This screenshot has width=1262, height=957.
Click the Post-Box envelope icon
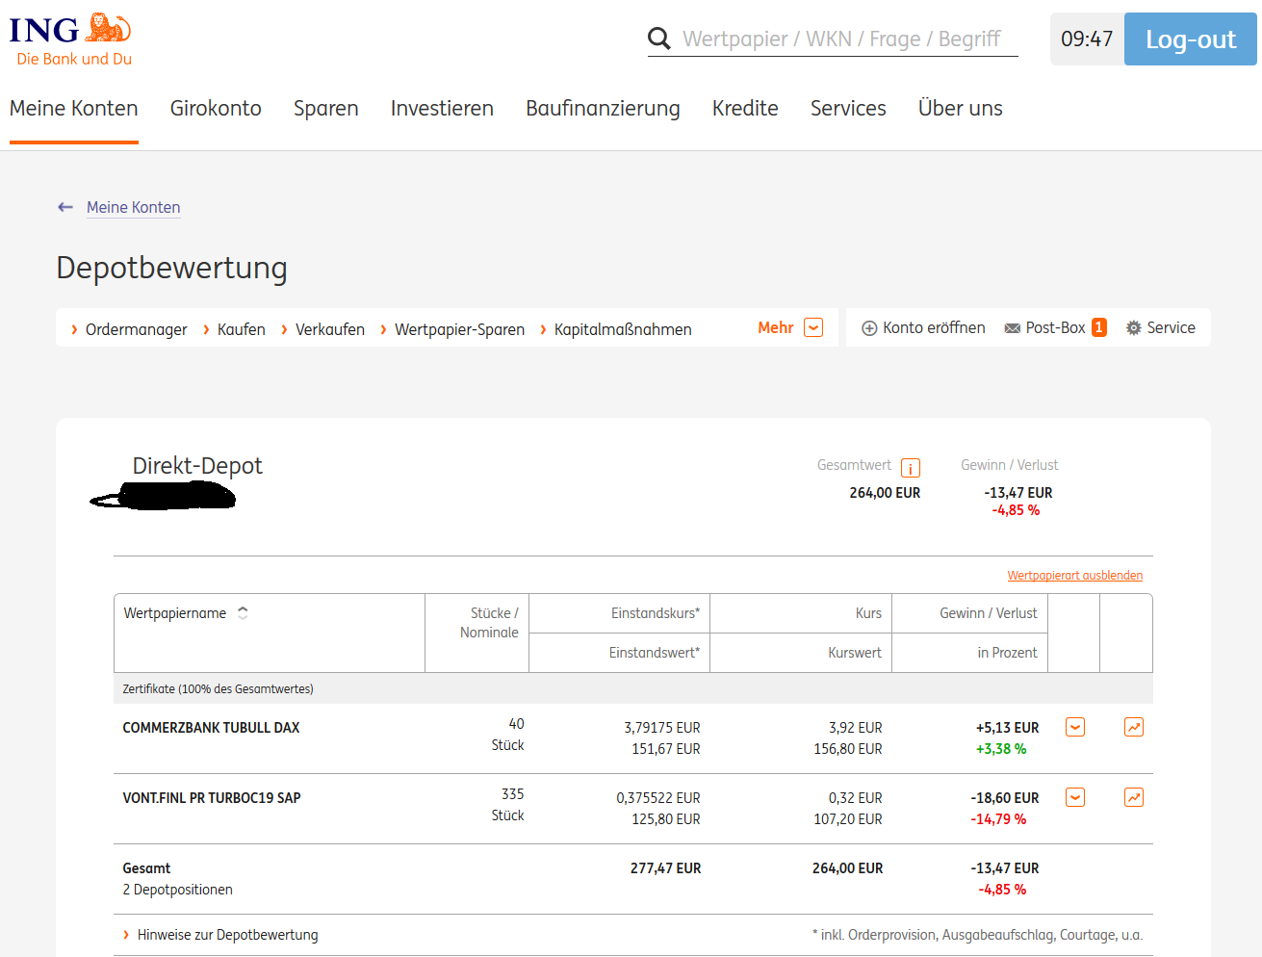click(1013, 328)
